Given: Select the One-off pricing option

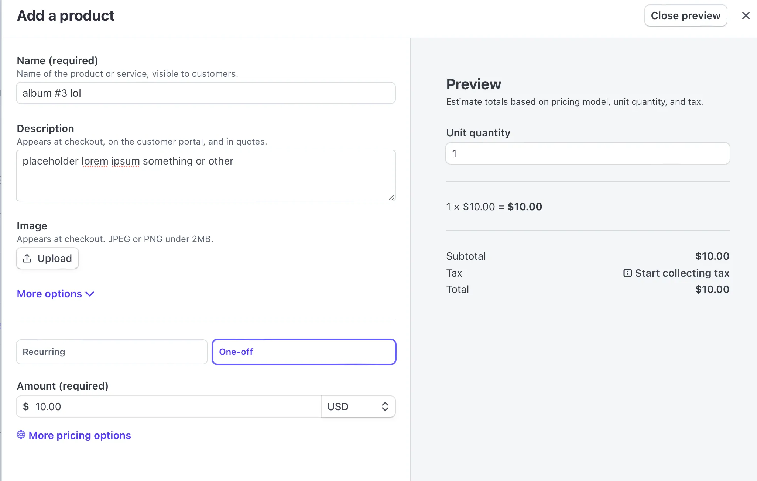Looking at the screenshot, I should [x=304, y=352].
